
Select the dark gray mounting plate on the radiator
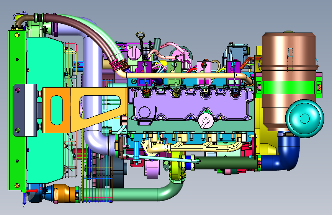(19, 110)
